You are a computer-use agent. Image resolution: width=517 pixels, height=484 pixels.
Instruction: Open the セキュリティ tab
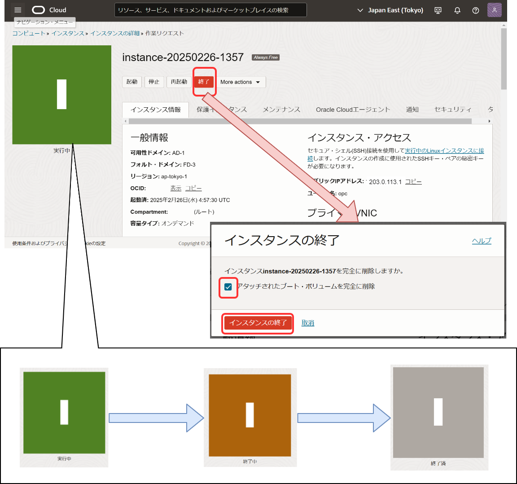coord(453,110)
